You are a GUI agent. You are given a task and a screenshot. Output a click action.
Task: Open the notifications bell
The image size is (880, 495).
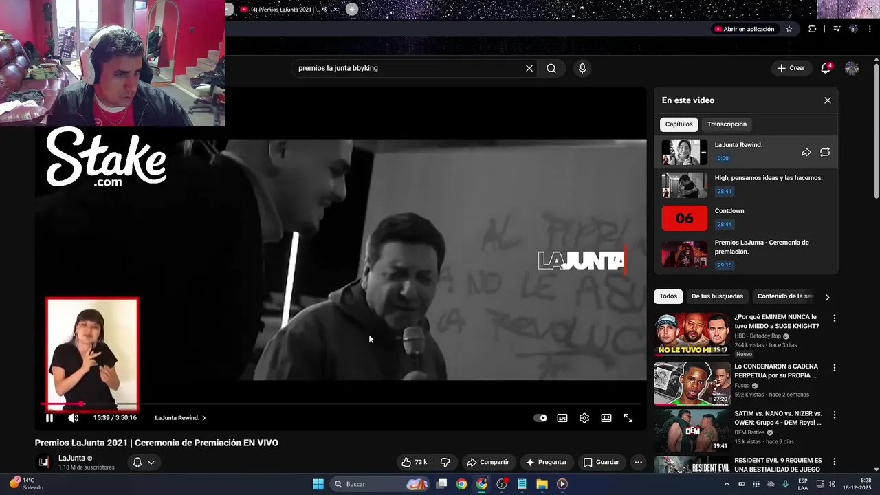(826, 68)
